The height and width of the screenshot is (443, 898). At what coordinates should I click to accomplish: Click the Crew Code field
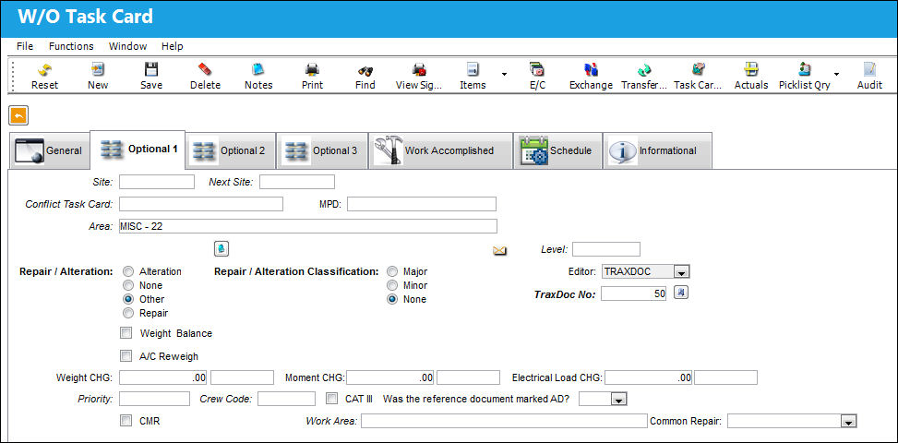[286, 399]
